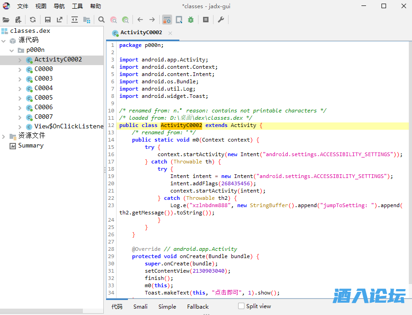This screenshot has height=315, width=412.
Task: Close the ActivityC0002 editor tab
Action: pyautogui.click(x=170, y=33)
